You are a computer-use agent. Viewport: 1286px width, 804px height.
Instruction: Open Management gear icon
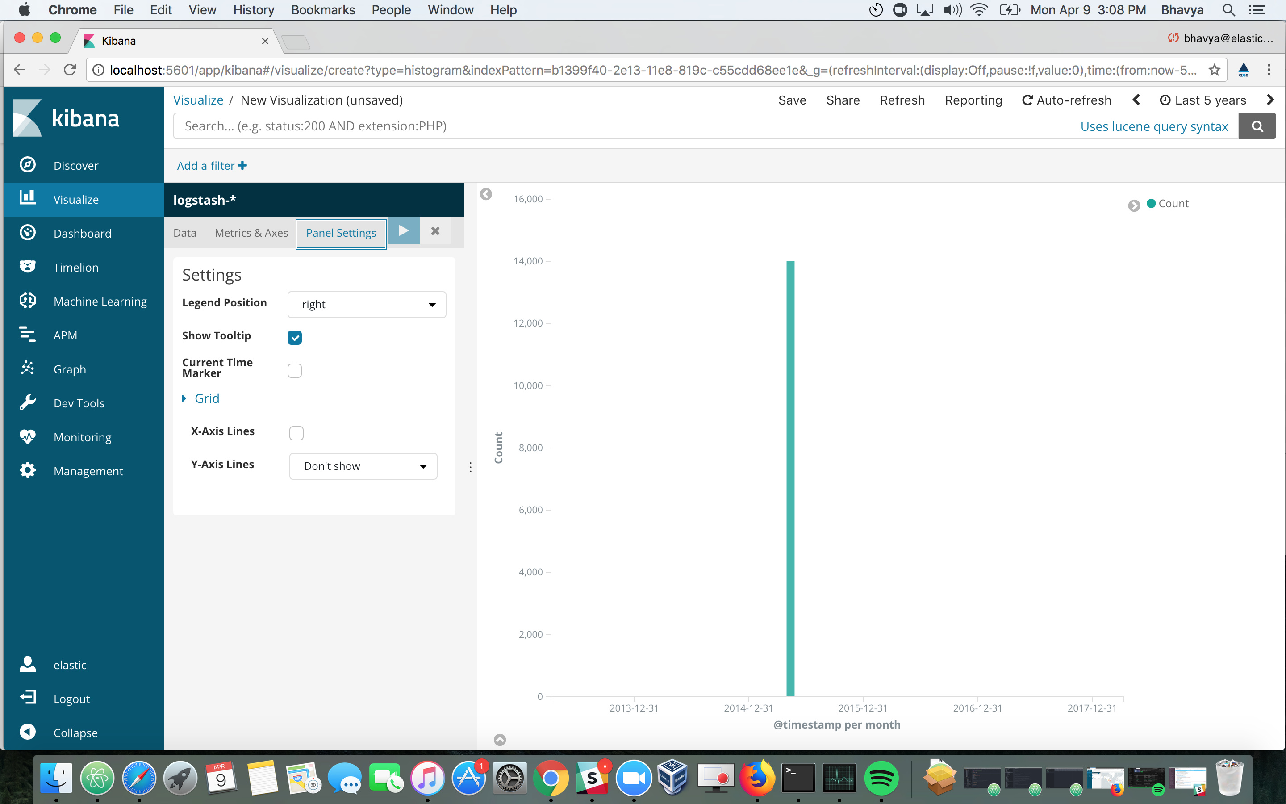(x=28, y=470)
